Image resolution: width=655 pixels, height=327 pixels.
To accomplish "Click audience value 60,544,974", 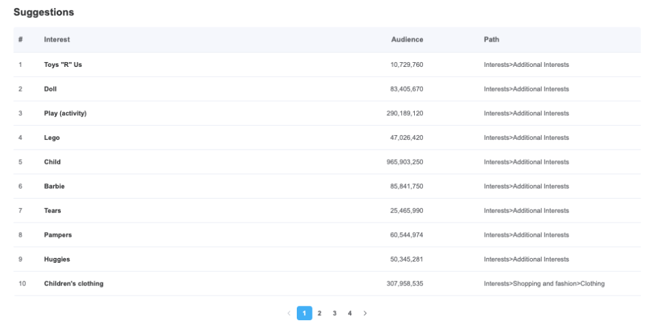I will pos(407,235).
